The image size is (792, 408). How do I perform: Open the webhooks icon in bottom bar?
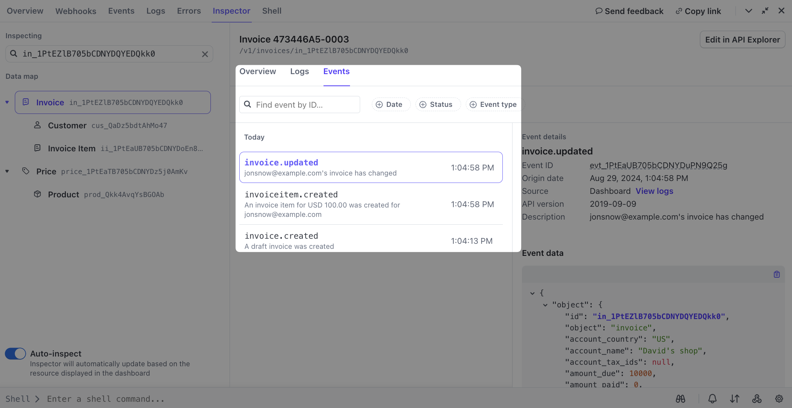coord(757,399)
